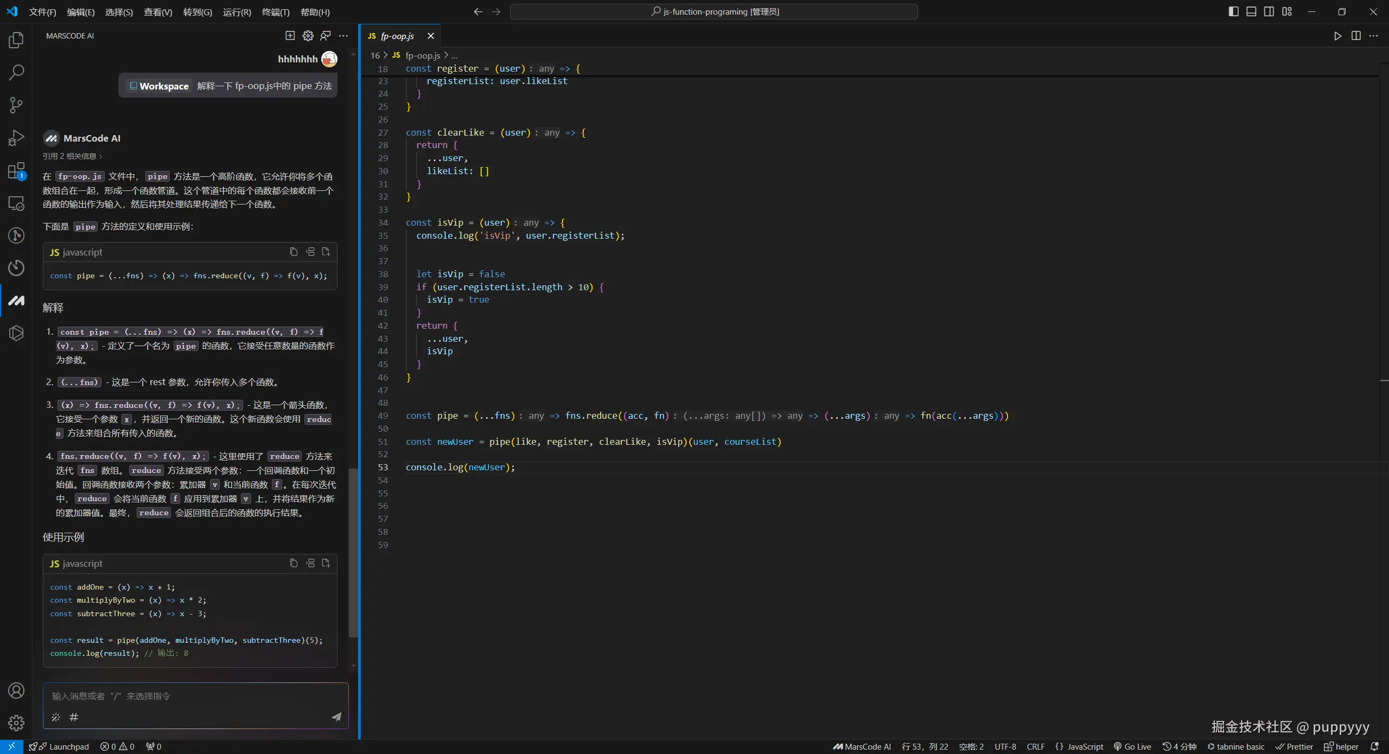Copy the pipe definition code snippet
The width and height of the screenshot is (1389, 754).
294,252
